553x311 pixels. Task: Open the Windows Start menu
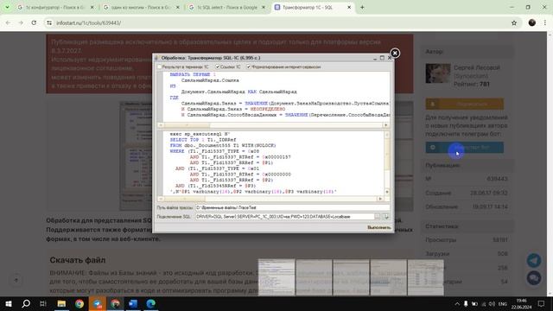[8, 303]
